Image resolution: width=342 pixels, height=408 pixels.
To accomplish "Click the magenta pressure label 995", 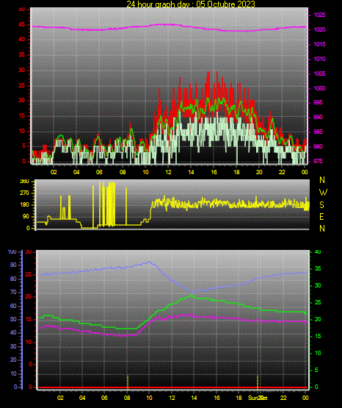I will coord(318,102).
